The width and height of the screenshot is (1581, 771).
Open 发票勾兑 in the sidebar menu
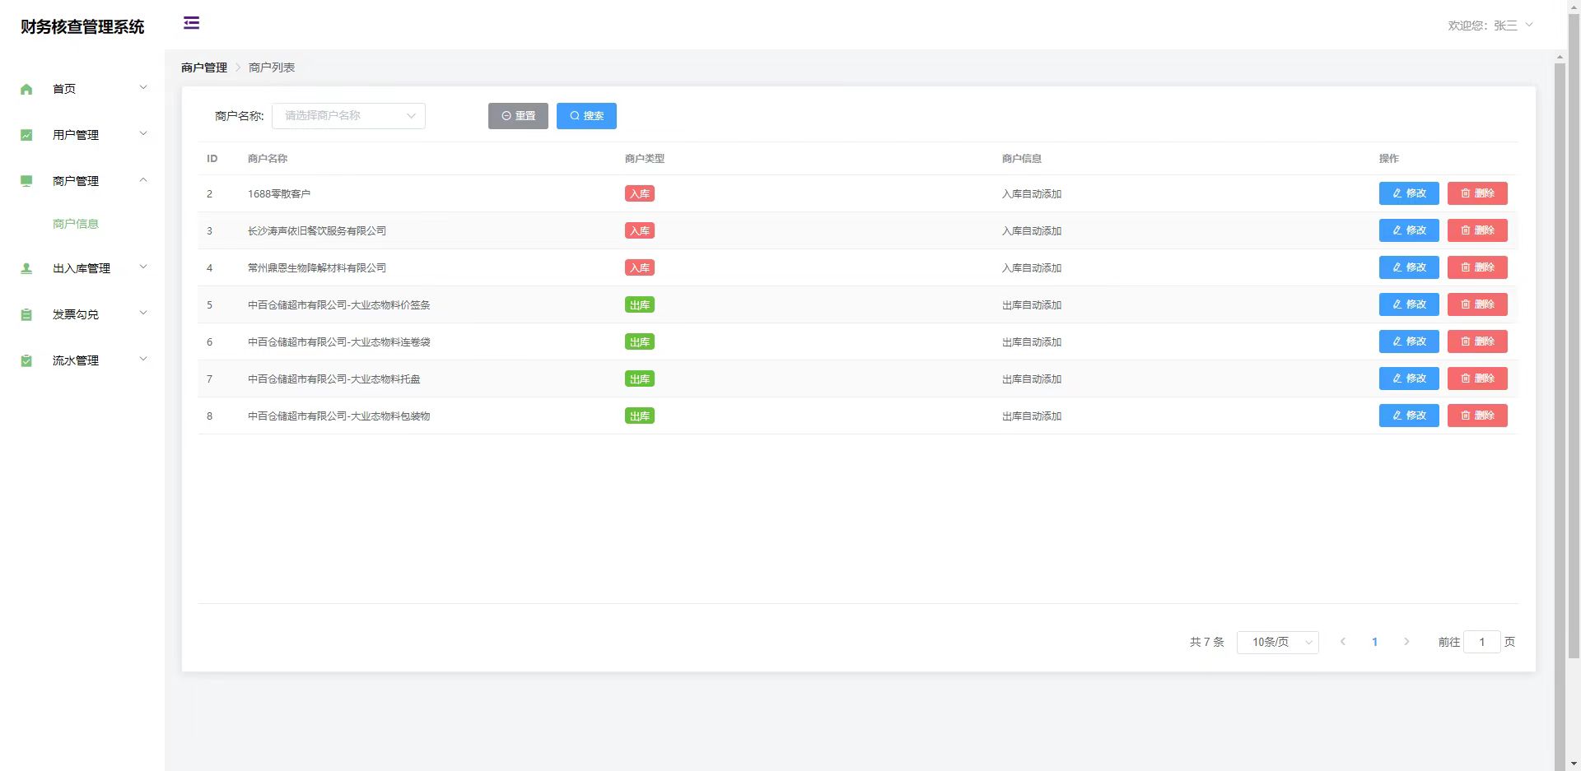pos(82,314)
